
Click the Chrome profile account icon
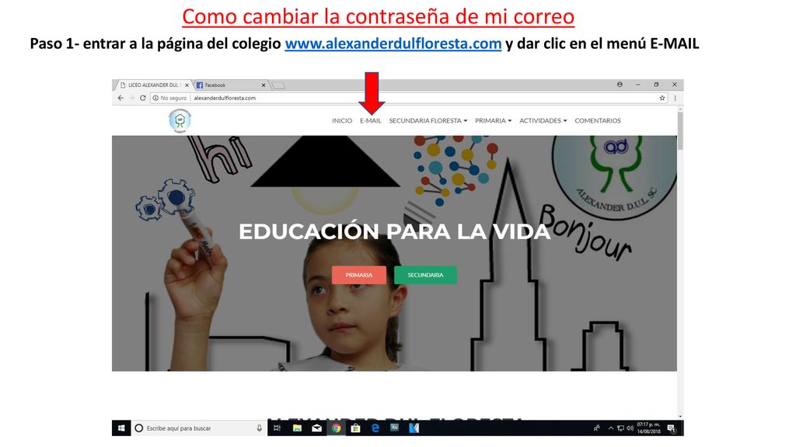click(620, 85)
